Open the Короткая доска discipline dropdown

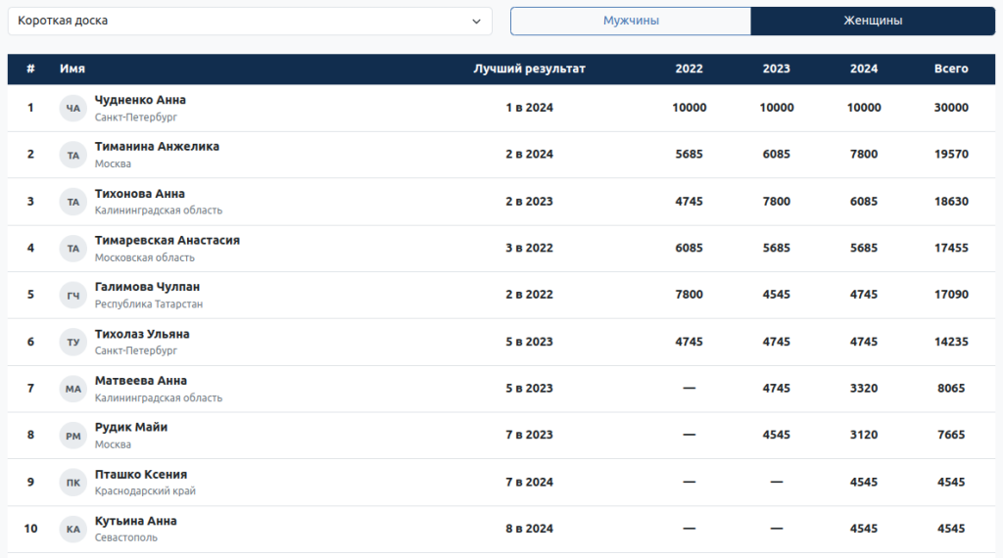click(250, 21)
